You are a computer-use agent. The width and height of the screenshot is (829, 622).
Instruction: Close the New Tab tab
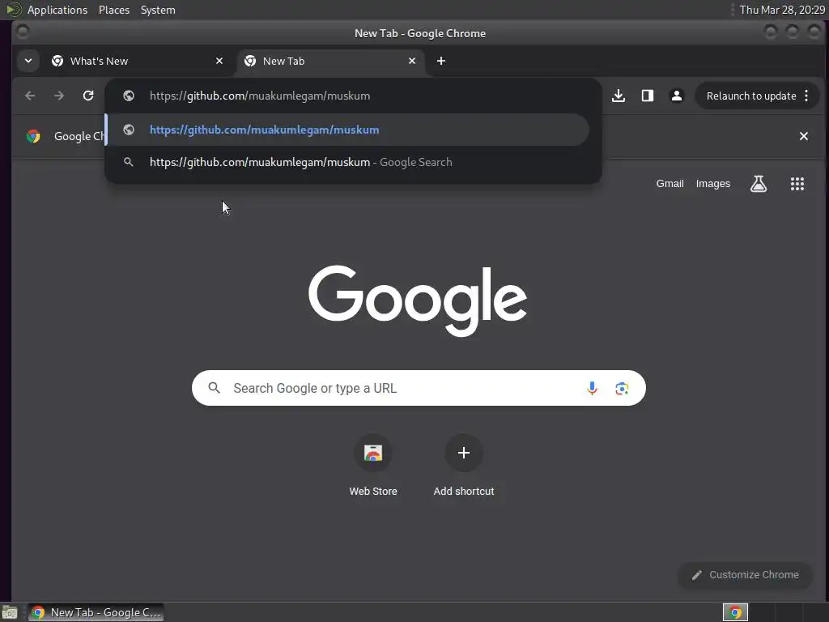pos(412,61)
